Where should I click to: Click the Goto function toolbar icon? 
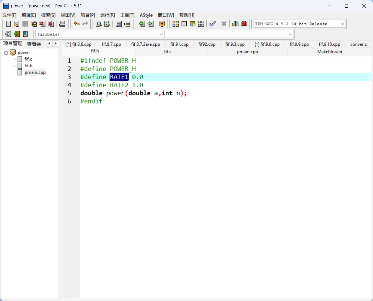tap(119, 24)
